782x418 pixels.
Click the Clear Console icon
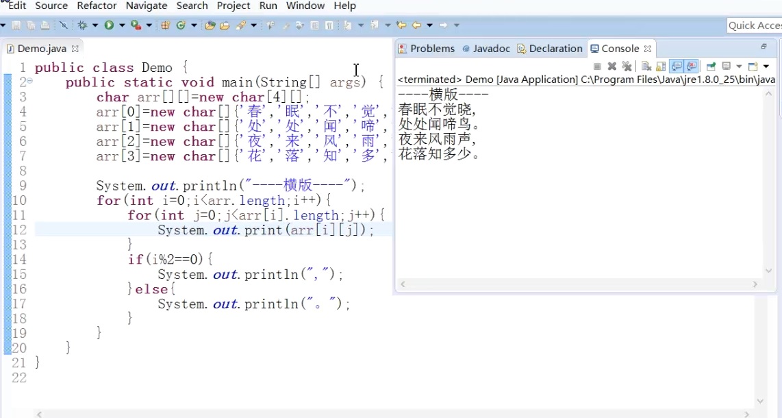646,66
